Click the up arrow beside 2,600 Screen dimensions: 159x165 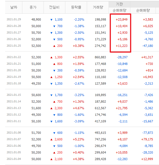point(52,140)
